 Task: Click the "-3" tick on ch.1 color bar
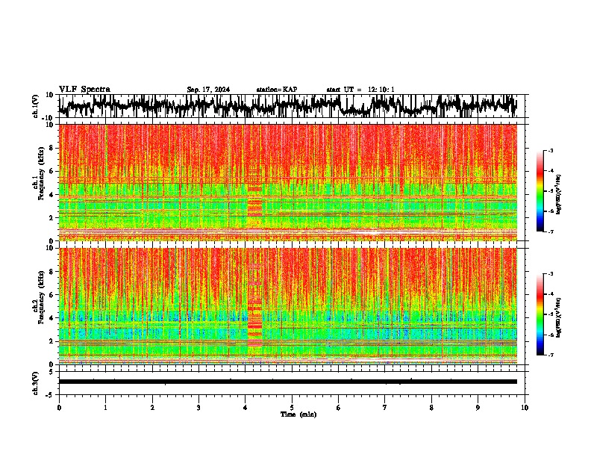point(550,150)
